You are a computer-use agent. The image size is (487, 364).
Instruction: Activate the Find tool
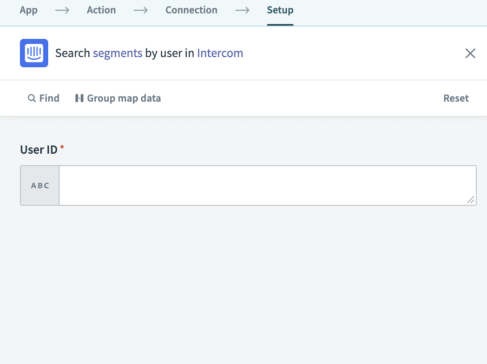pyautogui.click(x=43, y=98)
